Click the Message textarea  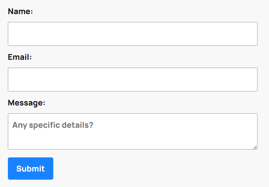tap(133, 131)
